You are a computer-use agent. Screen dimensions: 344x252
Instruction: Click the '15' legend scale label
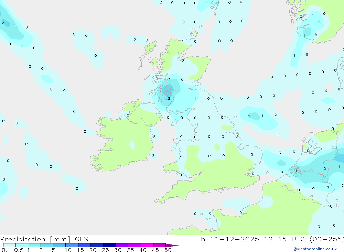click(x=80, y=250)
